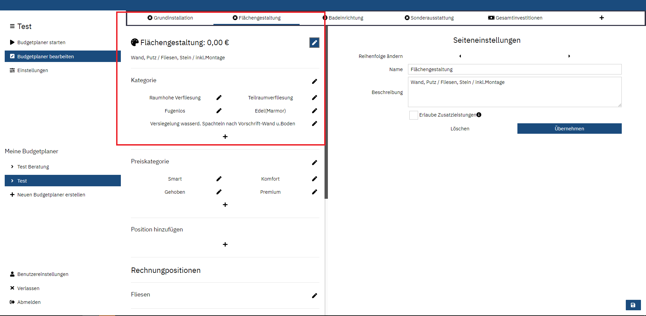Image resolution: width=646 pixels, height=316 pixels.
Task: Move page order right with arrow
Action: [x=569, y=56]
